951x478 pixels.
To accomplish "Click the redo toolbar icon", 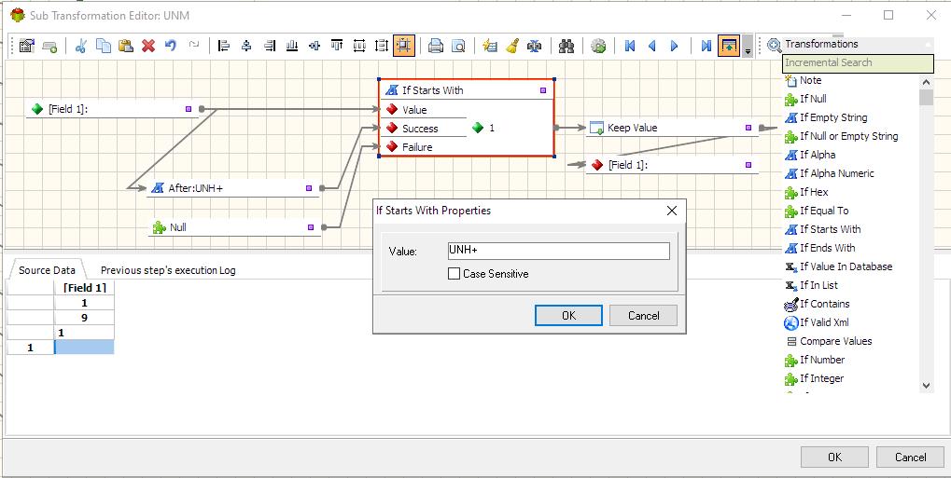I will [193, 46].
